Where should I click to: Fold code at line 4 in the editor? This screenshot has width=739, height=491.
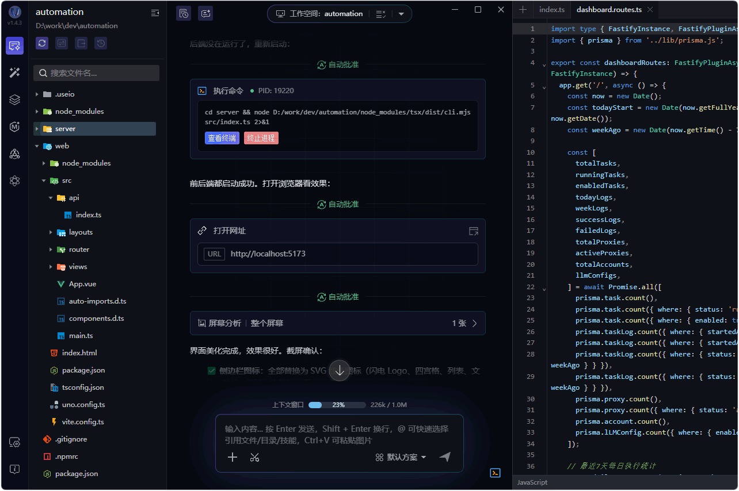tap(544, 64)
